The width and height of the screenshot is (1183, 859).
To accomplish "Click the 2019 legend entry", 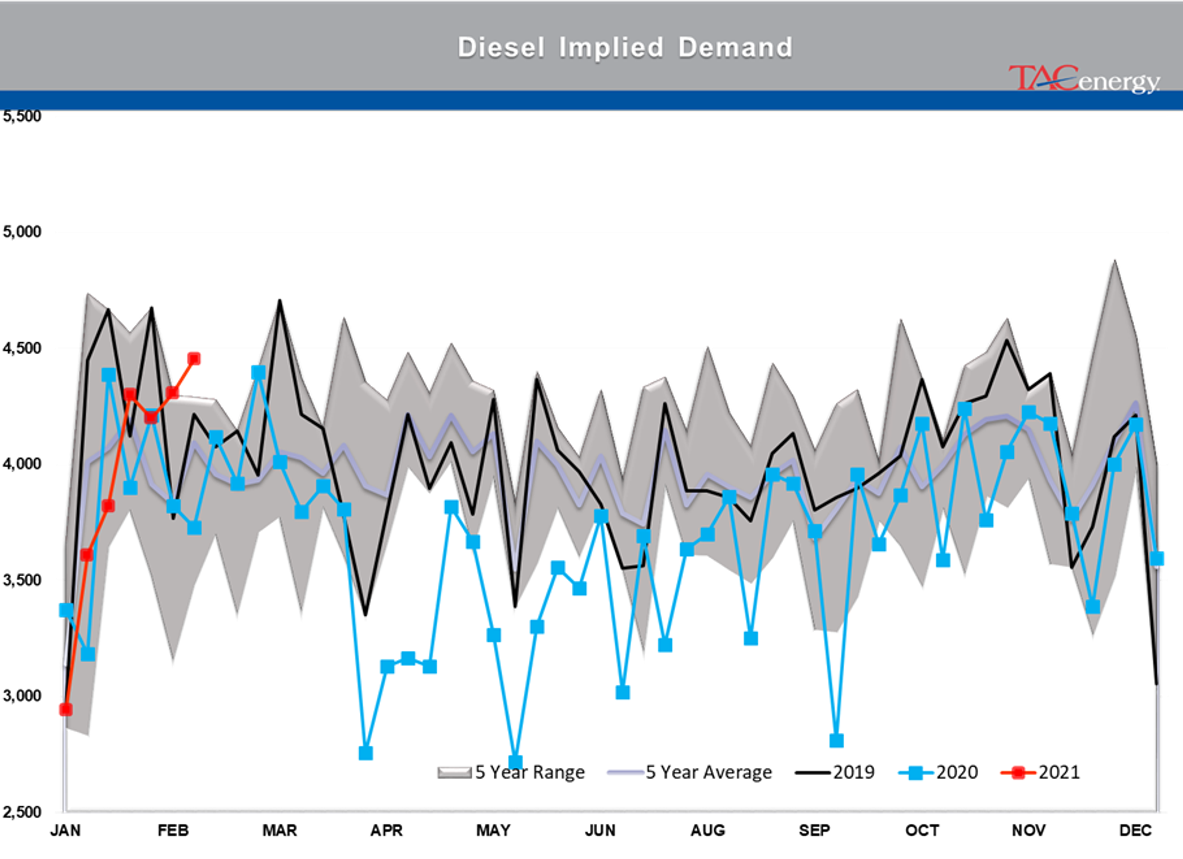I will (x=835, y=772).
